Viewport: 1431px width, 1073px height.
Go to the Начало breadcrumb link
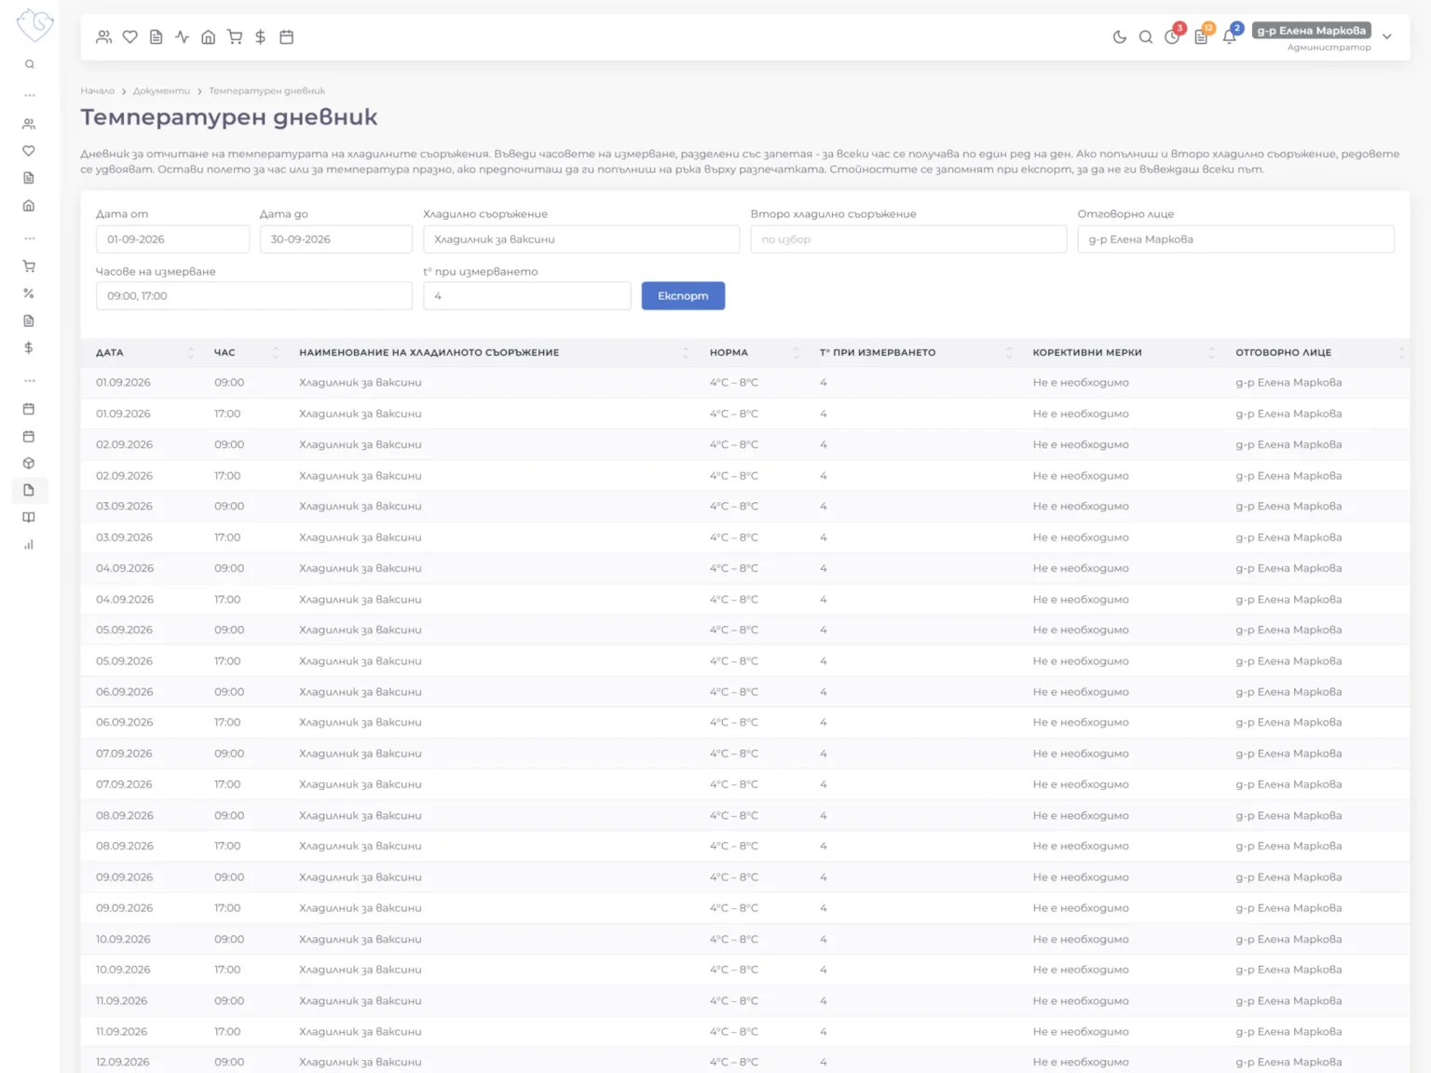(98, 91)
